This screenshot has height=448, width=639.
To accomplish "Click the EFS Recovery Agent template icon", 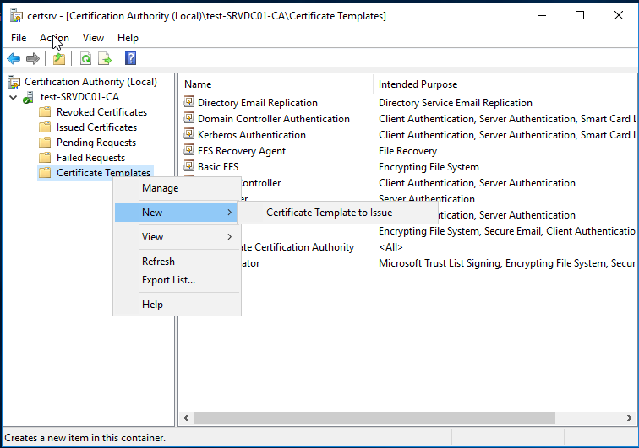I will pyautogui.click(x=188, y=150).
